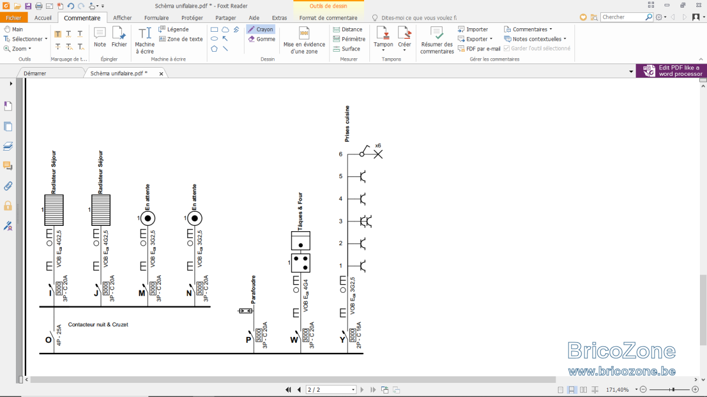
Task: Select the Gomme eraser tool
Action: coord(262,39)
